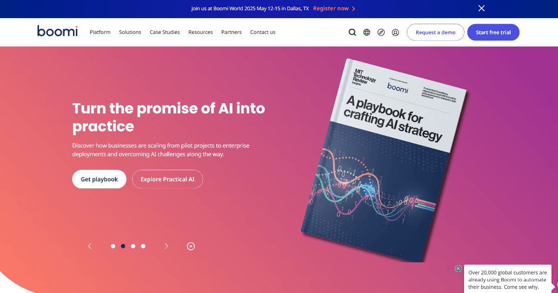Expand the Resources navigation menu

(x=200, y=32)
